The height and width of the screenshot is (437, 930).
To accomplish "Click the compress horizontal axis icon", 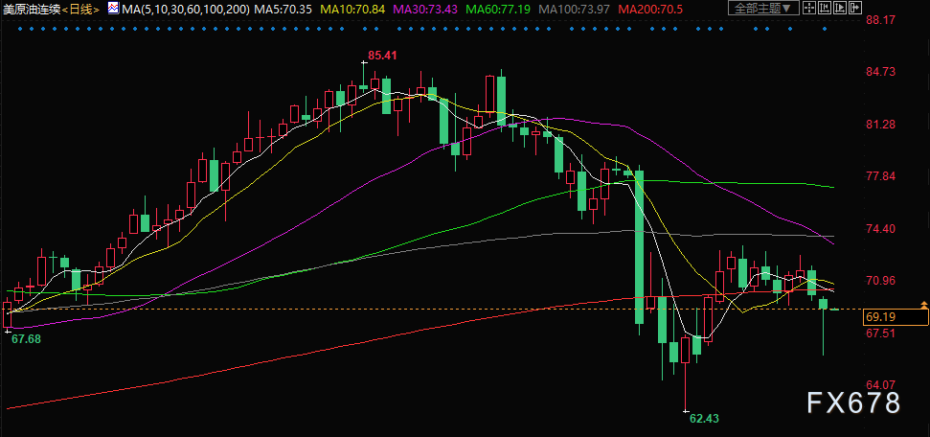I will [825, 8].
